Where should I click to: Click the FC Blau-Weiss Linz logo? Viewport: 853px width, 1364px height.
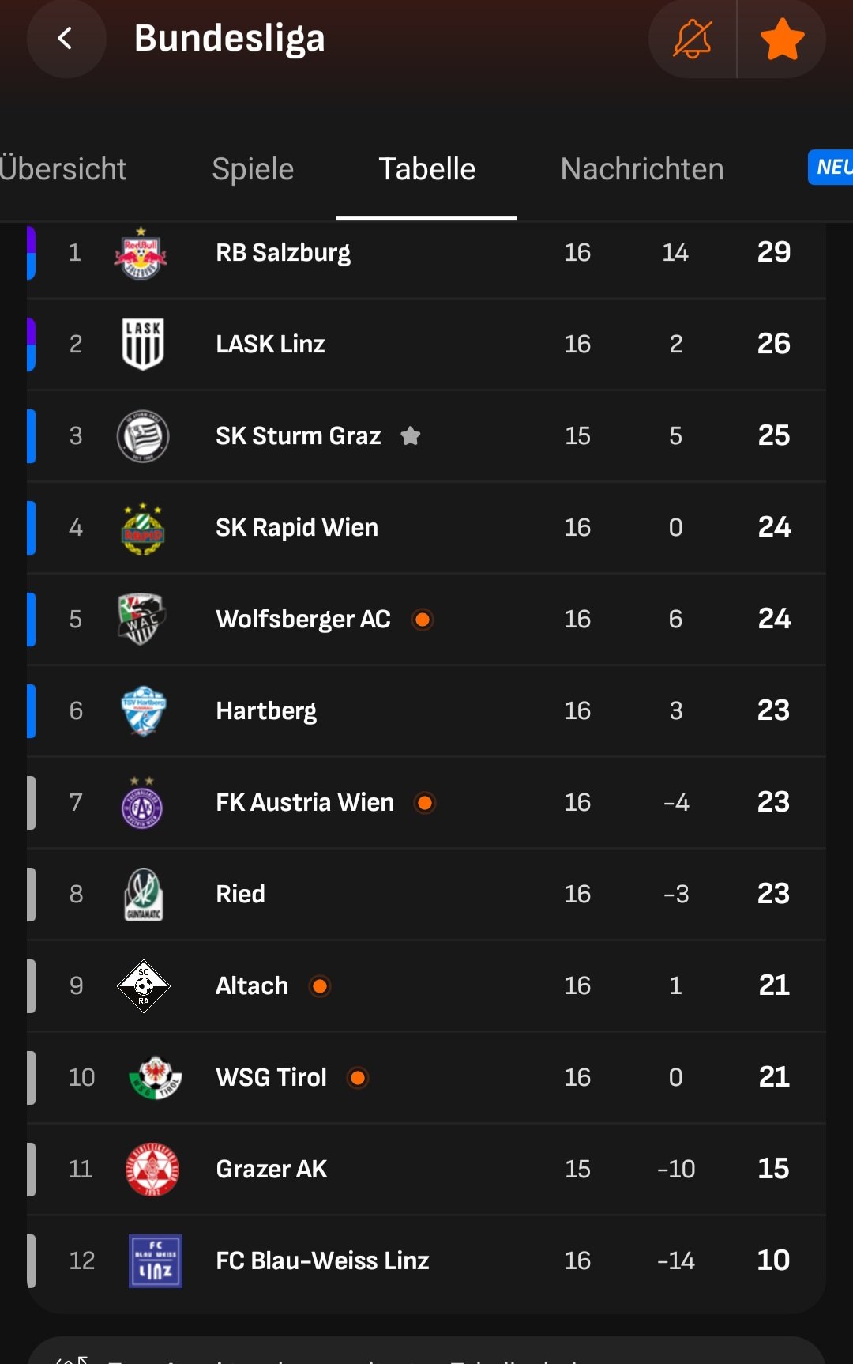tap(155, 1260)
